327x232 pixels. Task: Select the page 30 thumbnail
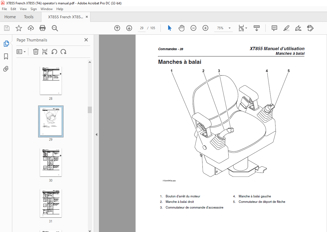tap(51, 162)
